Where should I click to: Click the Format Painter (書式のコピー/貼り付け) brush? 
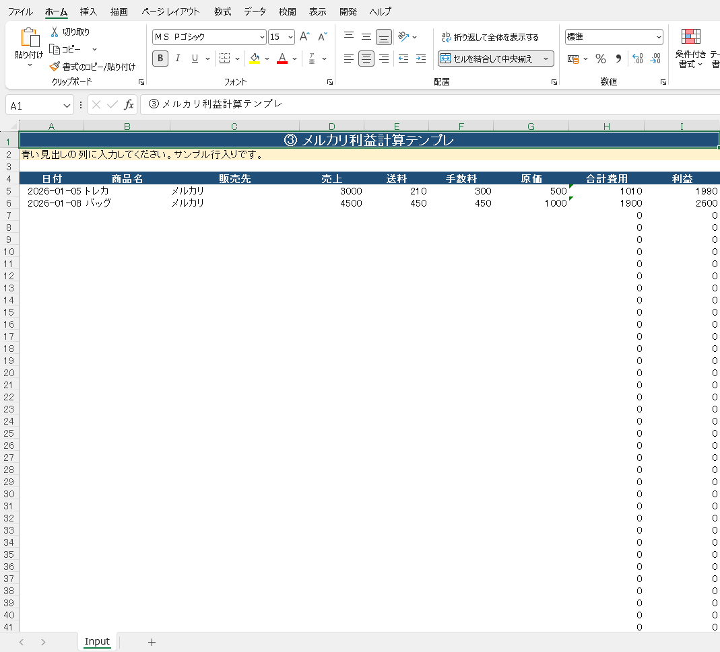[x=55, y=67]
